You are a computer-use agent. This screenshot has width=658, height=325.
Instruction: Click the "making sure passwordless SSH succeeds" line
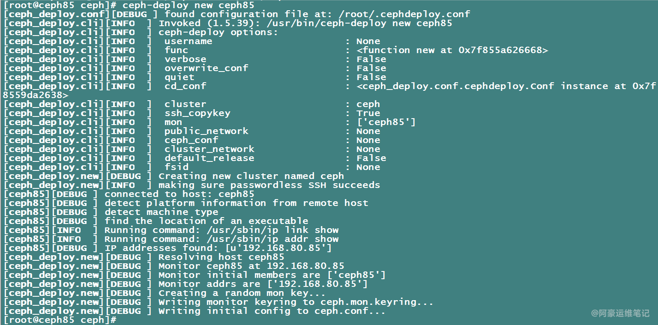click(269, 185)
